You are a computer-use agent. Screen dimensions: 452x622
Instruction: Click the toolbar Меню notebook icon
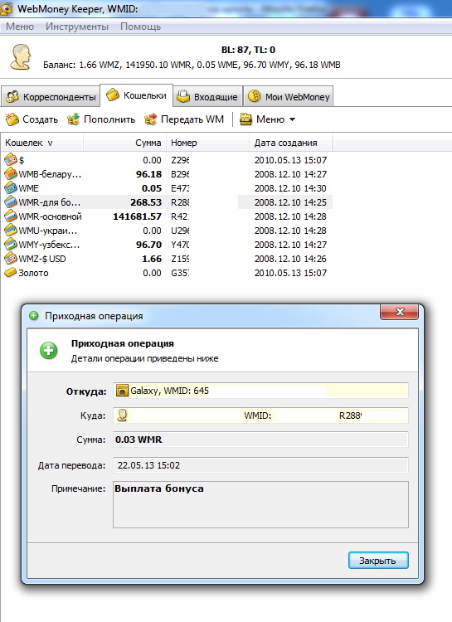(x=246, y=119)
